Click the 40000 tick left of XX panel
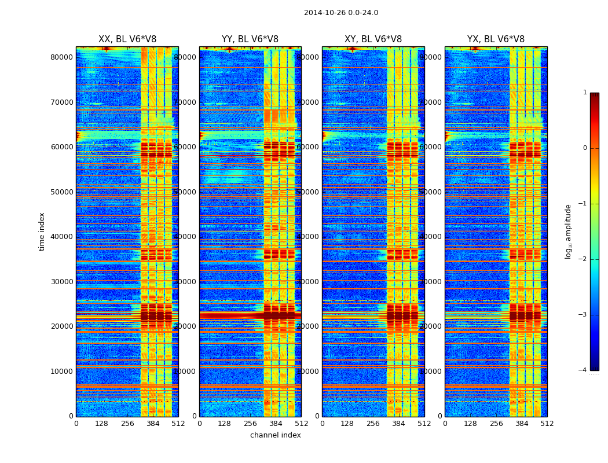 [x=61, y=237]
